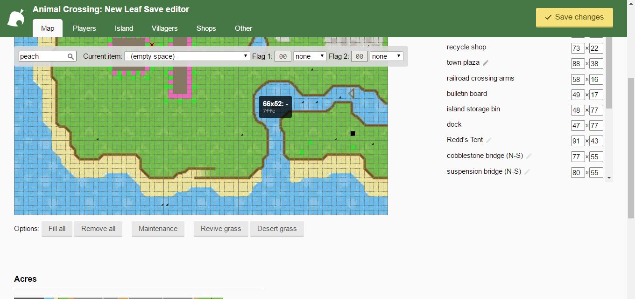The width and height of the screenshot is (635, 299).
Task: Click island storage bin X coordinate field
Action: (x=578, y=110)
